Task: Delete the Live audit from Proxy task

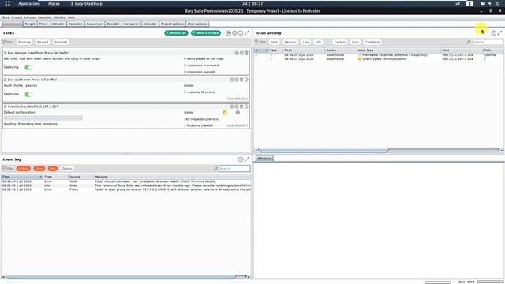Action: (x=241, y=80)
